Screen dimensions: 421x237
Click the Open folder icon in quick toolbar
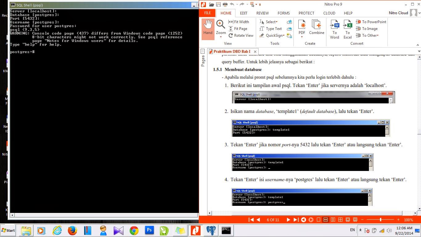[211, 4]
